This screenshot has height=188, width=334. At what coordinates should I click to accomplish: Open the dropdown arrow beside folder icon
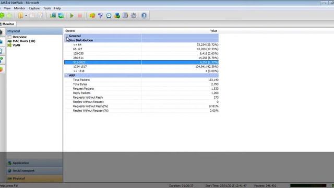(26, 16)
